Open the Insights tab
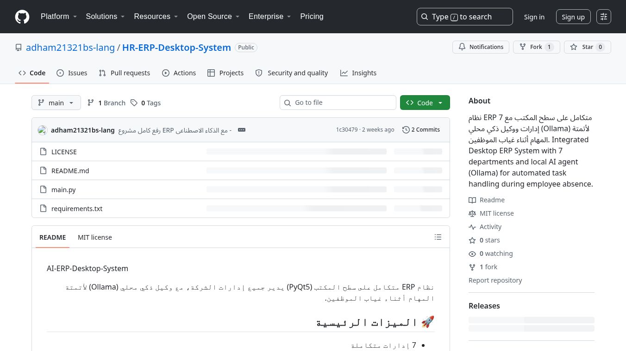The height and width of the screenshot is (351, 626). tap(358, 73)
